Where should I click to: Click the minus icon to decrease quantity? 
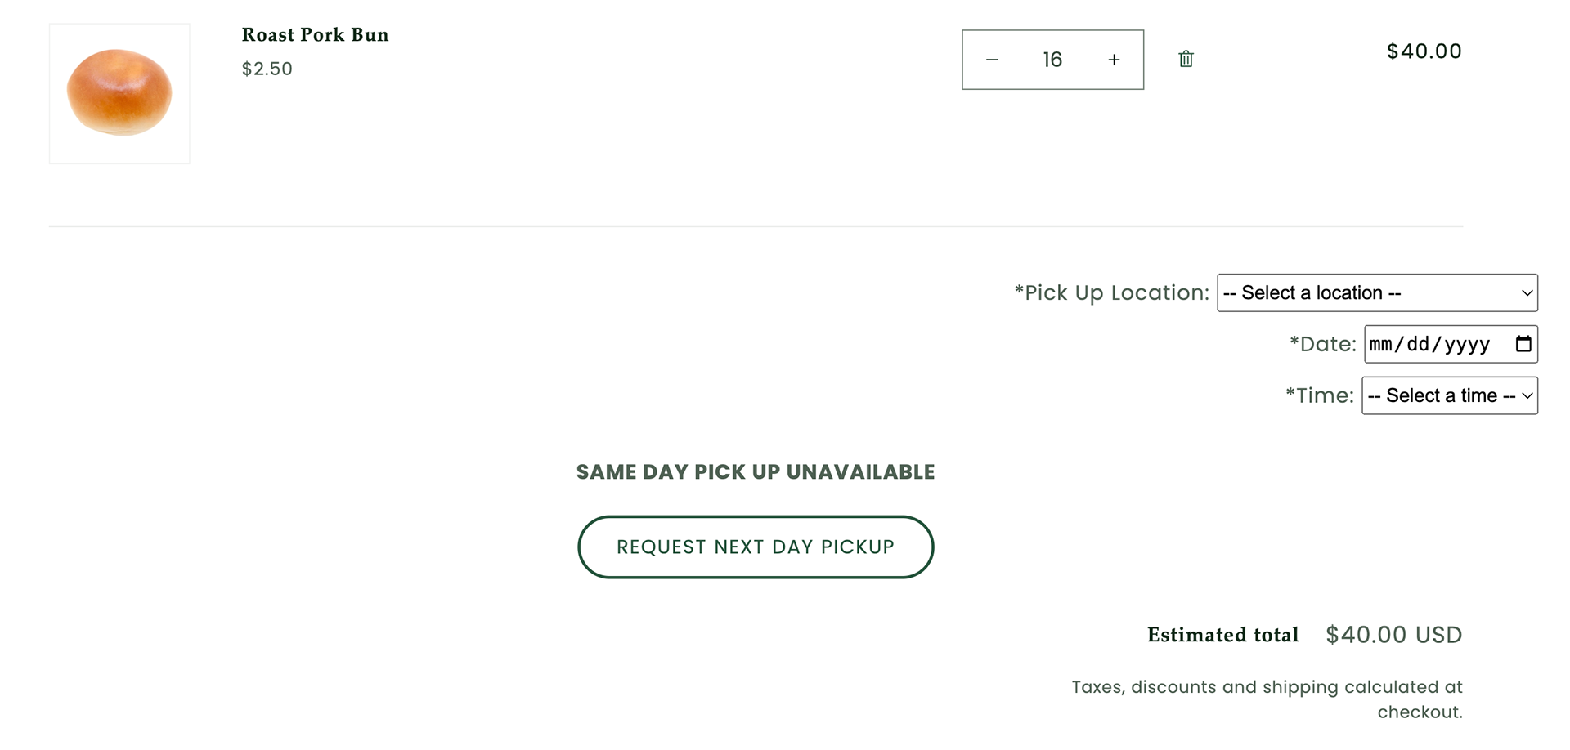point(992,59)
